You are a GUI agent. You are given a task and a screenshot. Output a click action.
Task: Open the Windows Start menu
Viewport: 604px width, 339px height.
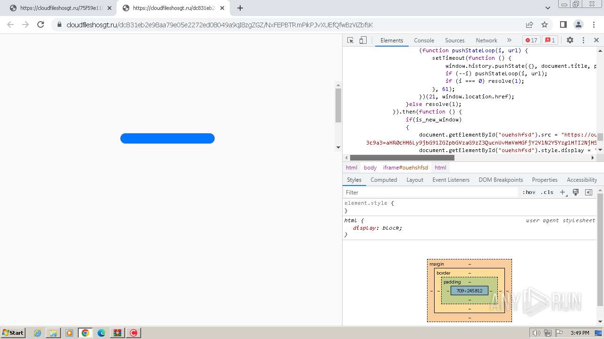click(13, 332)
